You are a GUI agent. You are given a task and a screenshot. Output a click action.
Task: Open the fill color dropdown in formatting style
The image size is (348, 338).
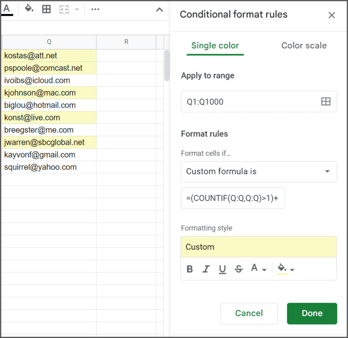tap(285, 269)
